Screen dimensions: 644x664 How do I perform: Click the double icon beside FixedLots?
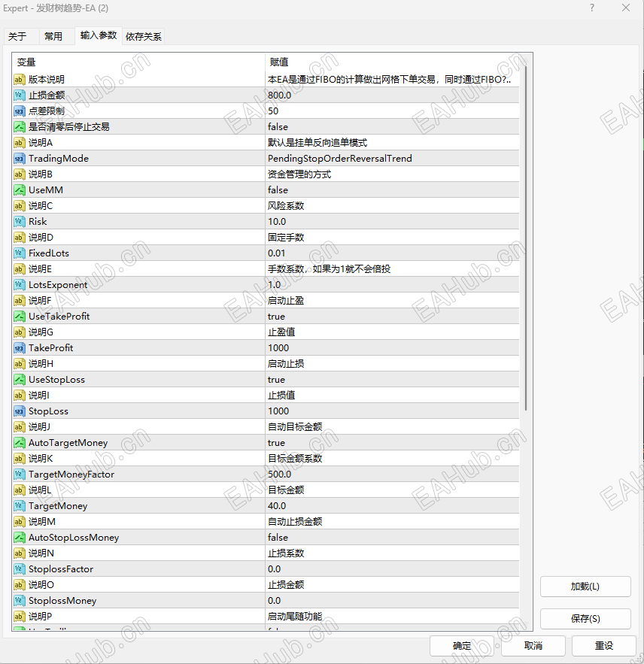pyautogui.click(x=19, y=253)
